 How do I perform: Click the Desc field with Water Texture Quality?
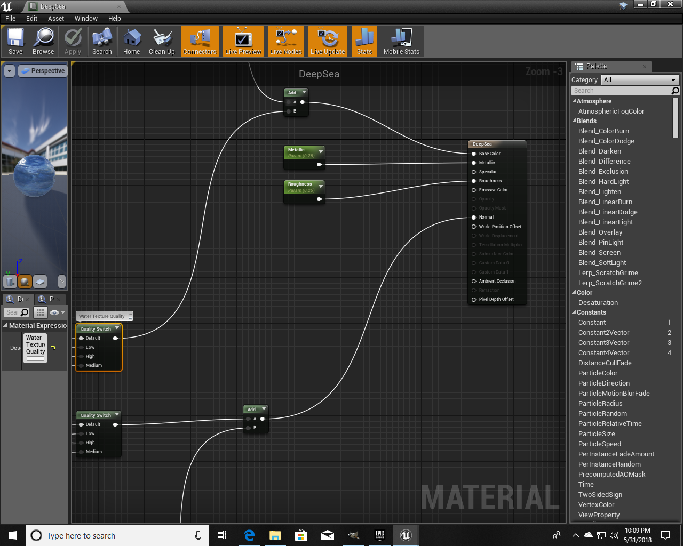coord(35,348)
